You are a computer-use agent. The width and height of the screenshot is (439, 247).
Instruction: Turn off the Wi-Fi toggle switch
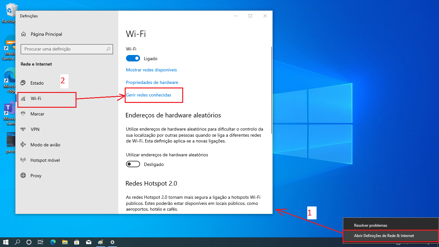[133, 59]
